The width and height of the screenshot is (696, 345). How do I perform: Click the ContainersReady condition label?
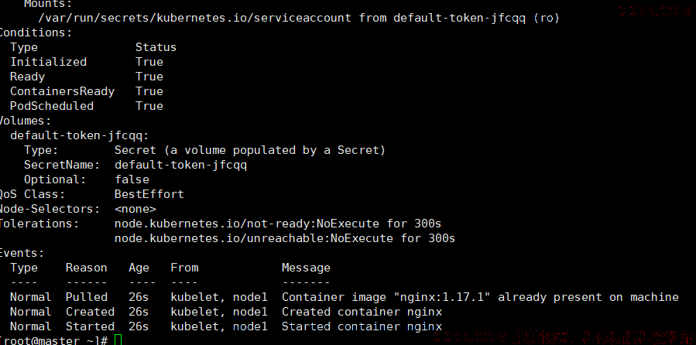tap(62, 91)
